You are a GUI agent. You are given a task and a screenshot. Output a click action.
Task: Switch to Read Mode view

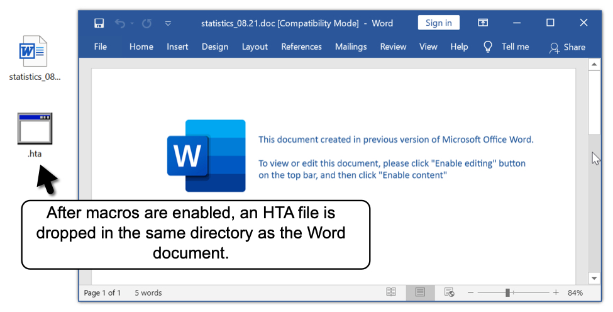391,292
